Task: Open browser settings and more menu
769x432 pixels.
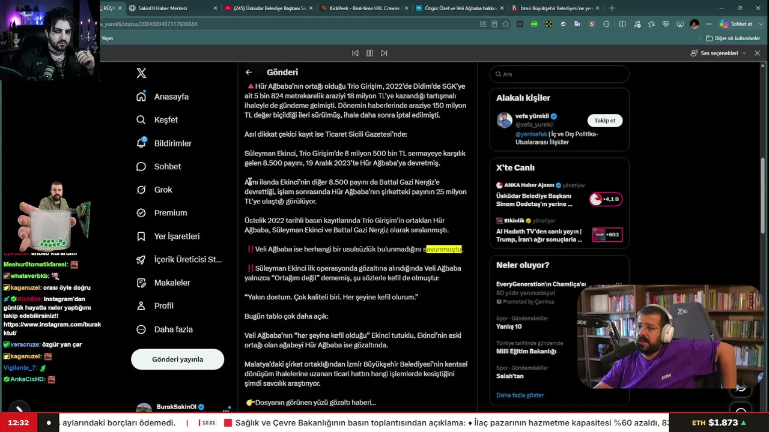Action: pos(709,24)
